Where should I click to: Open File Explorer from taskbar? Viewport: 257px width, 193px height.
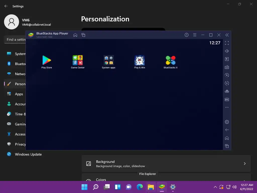click(x=151, y=187)
